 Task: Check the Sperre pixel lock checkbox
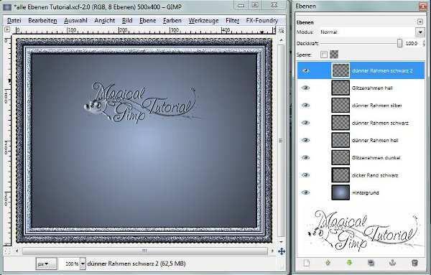click(x=324, y=55)
